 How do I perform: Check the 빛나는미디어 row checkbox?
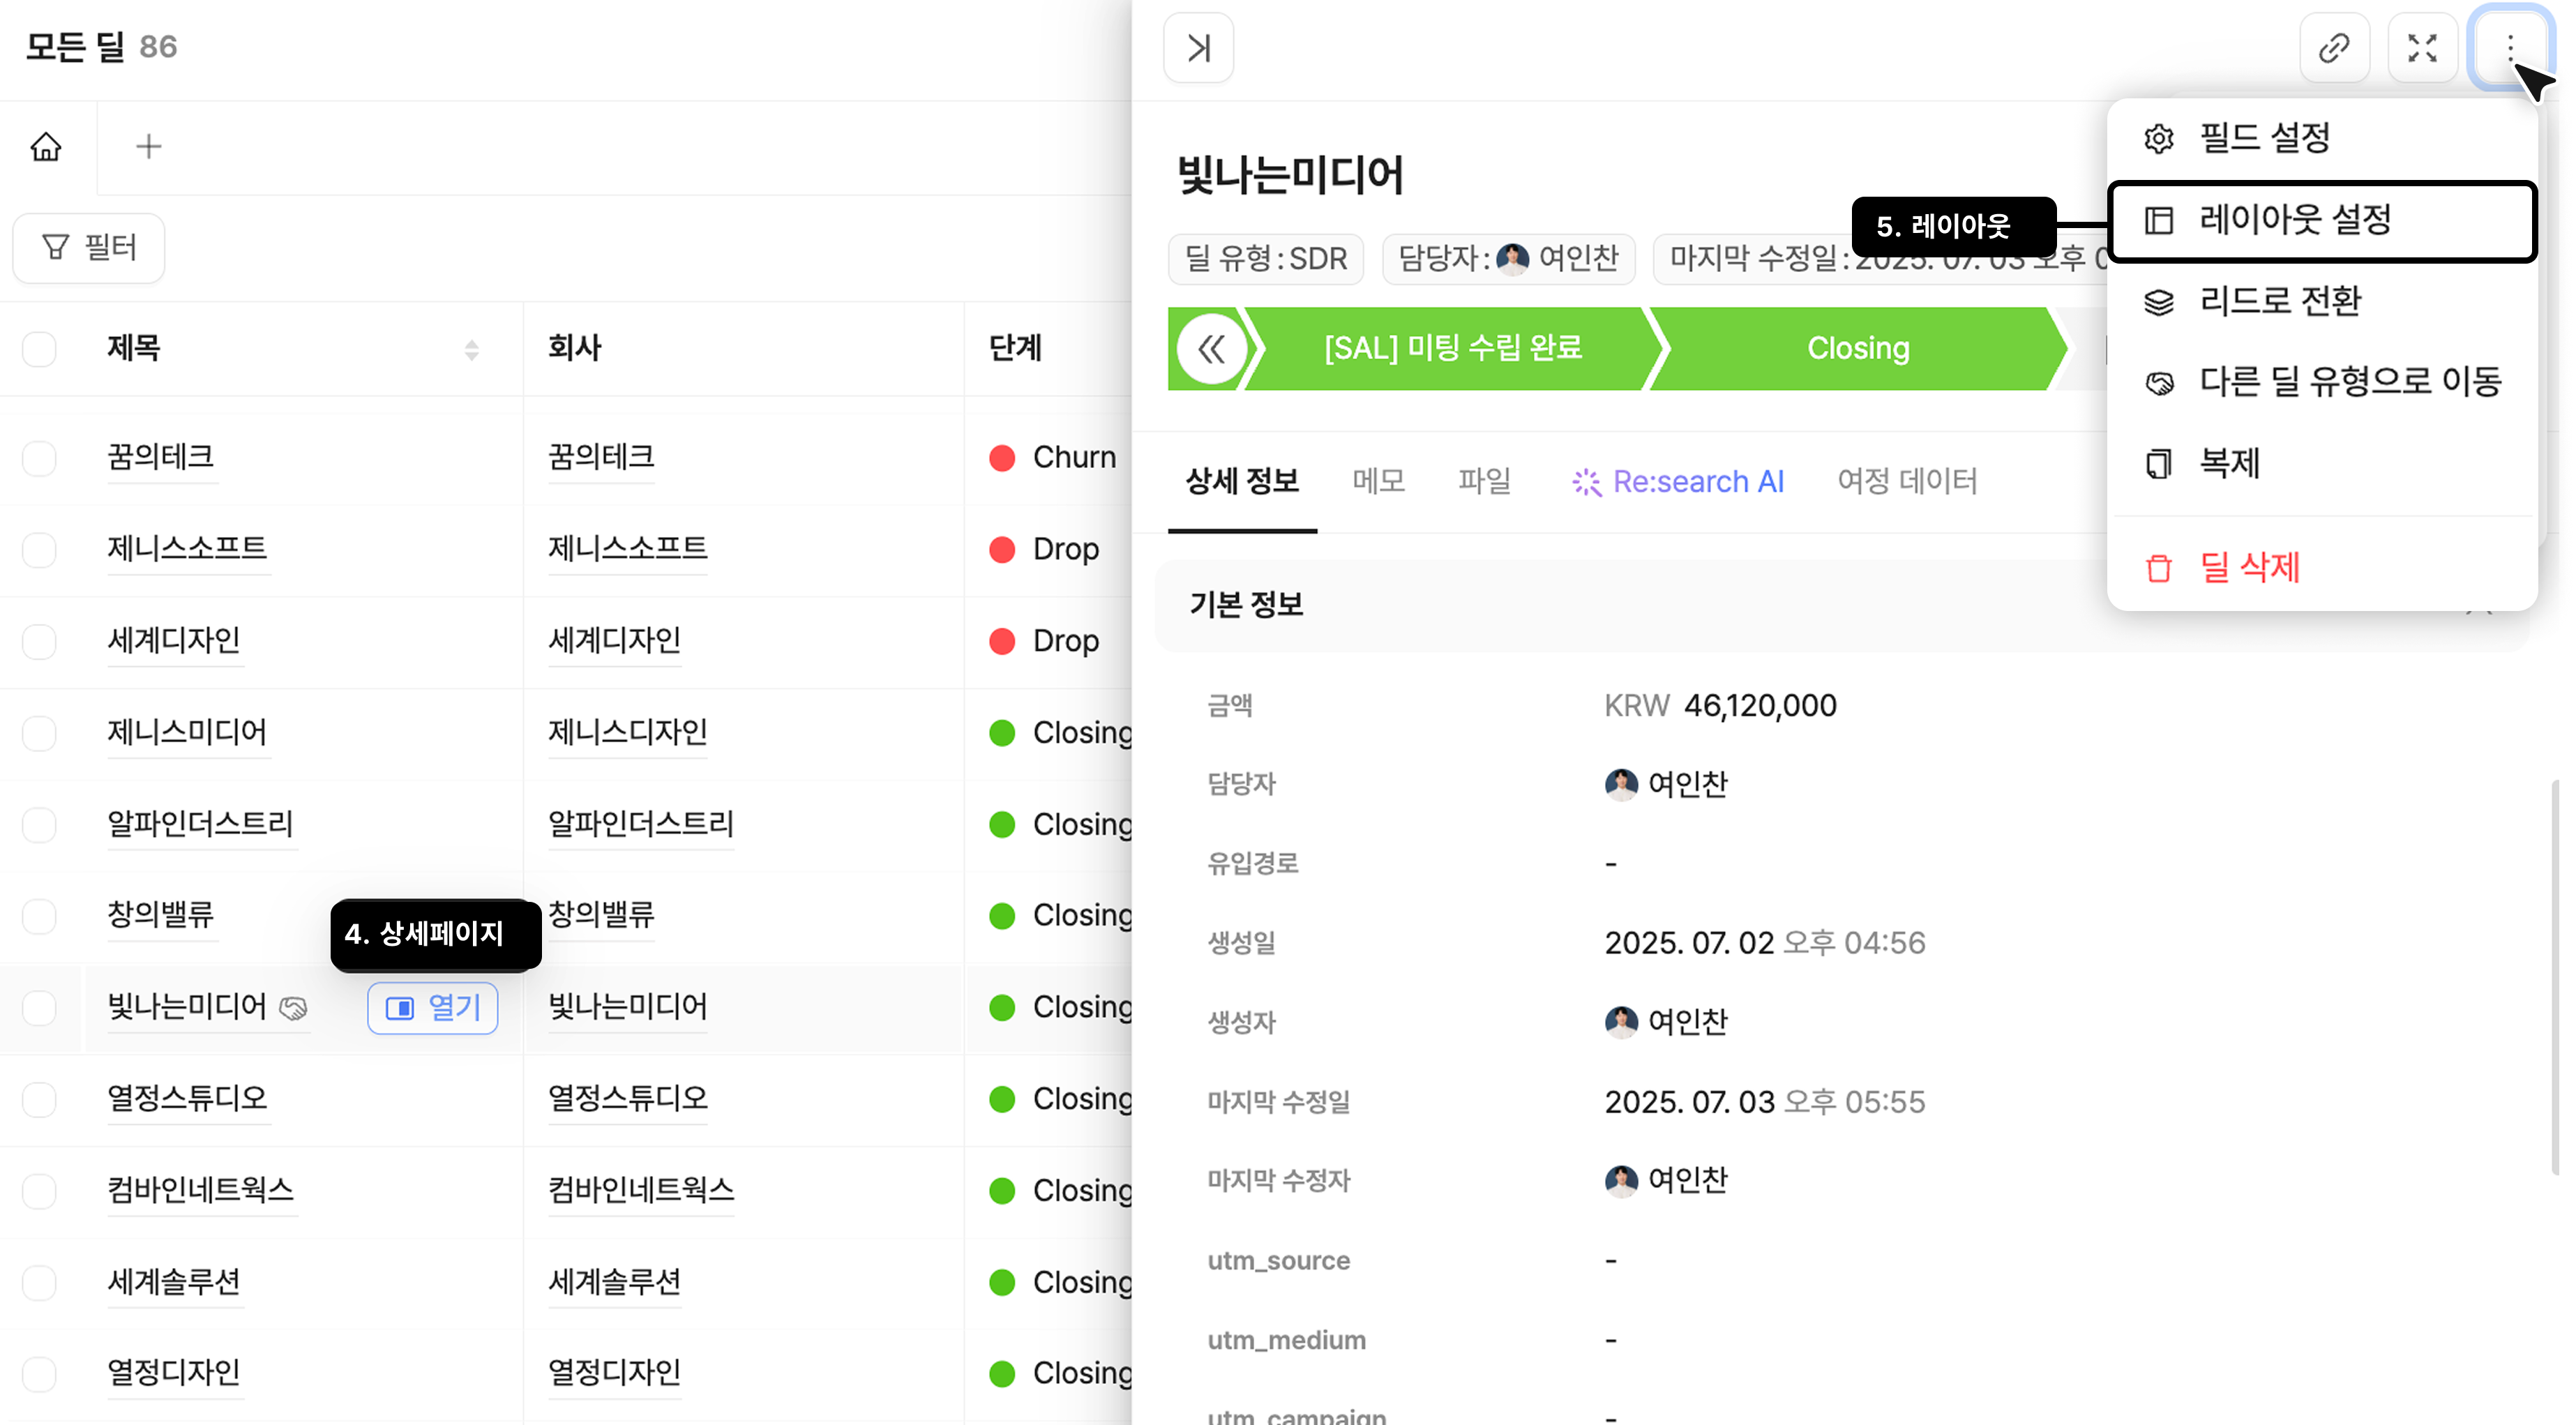click(x=40, y=1008)
